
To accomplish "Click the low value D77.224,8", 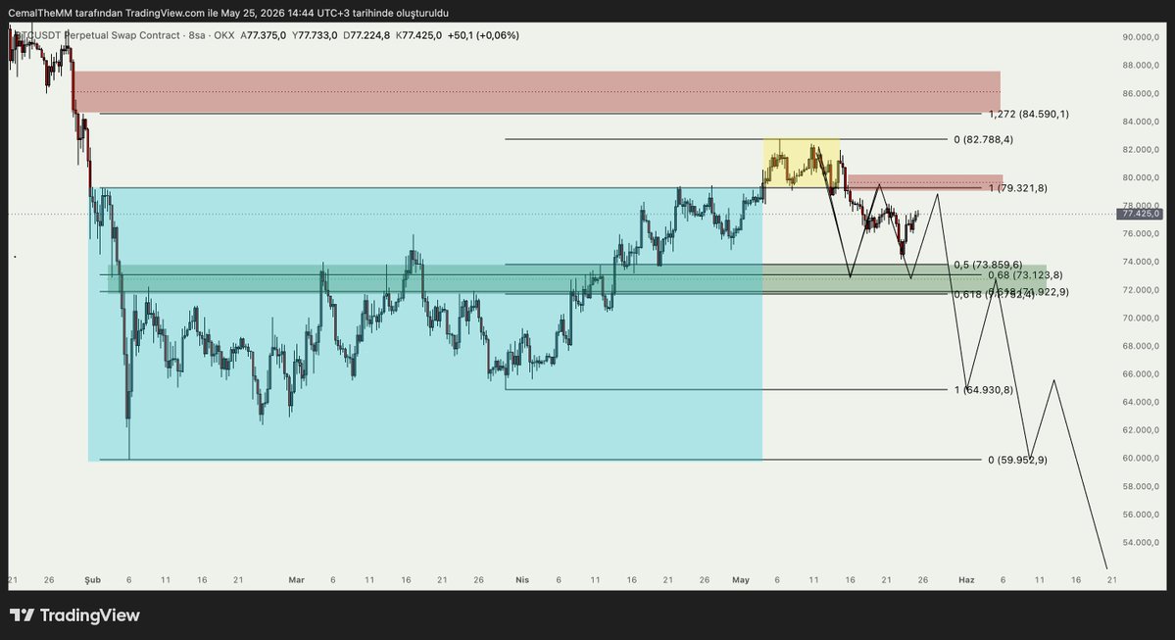I will 367,35.
